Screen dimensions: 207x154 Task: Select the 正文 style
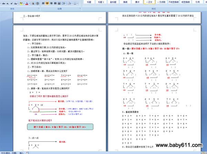tap(149, 2)
